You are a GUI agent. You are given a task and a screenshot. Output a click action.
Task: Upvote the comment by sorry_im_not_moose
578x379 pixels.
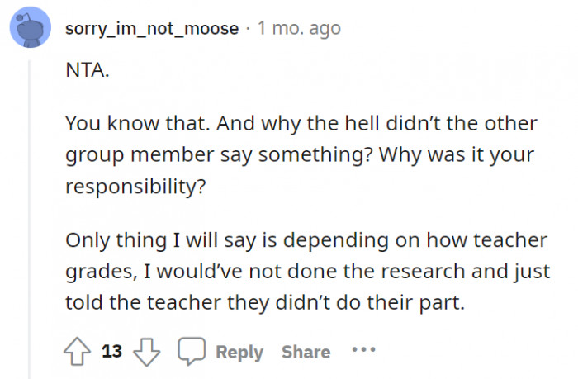click(79, 352)
